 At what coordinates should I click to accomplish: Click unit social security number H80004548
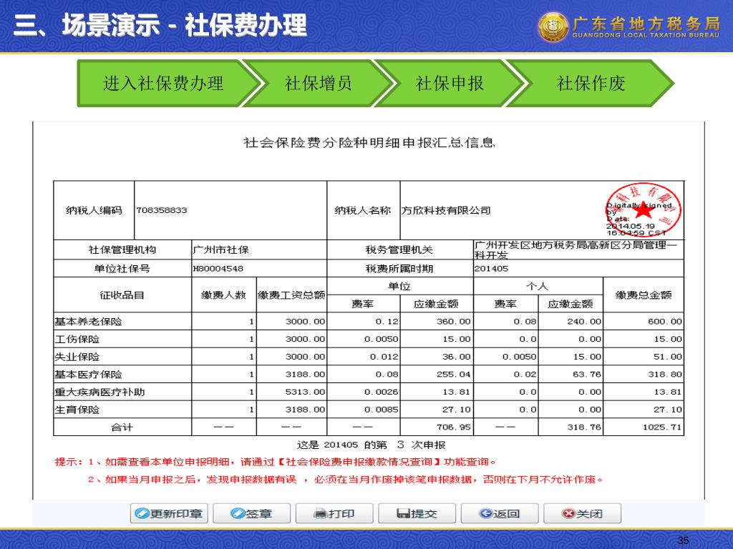click(x=218, y=269)
